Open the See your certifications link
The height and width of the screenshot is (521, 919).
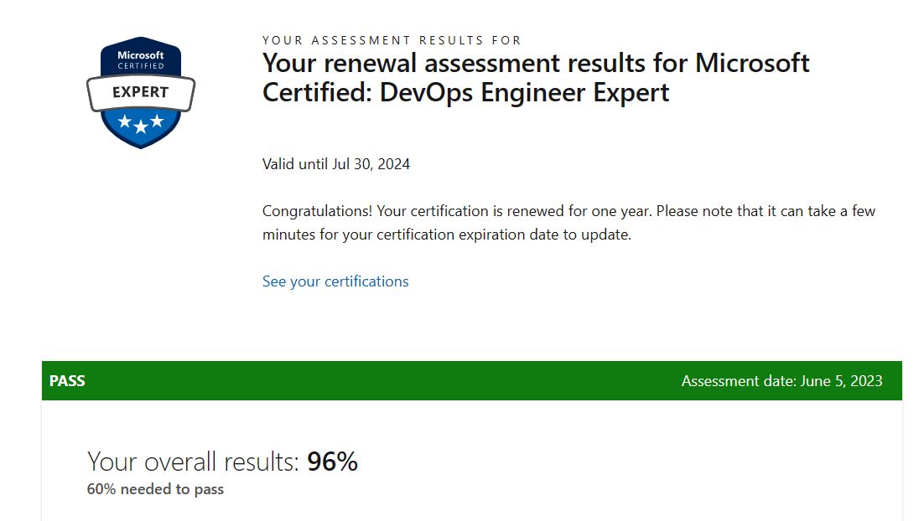(x=335, y=281)
